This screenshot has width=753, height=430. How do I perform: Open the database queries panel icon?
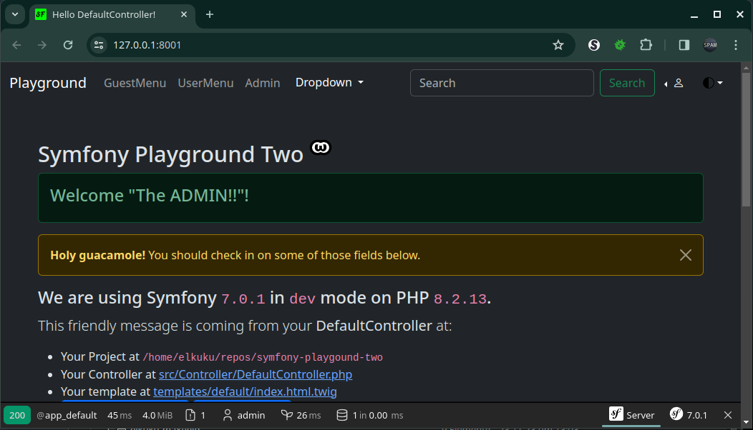click(x=342, y=415)
